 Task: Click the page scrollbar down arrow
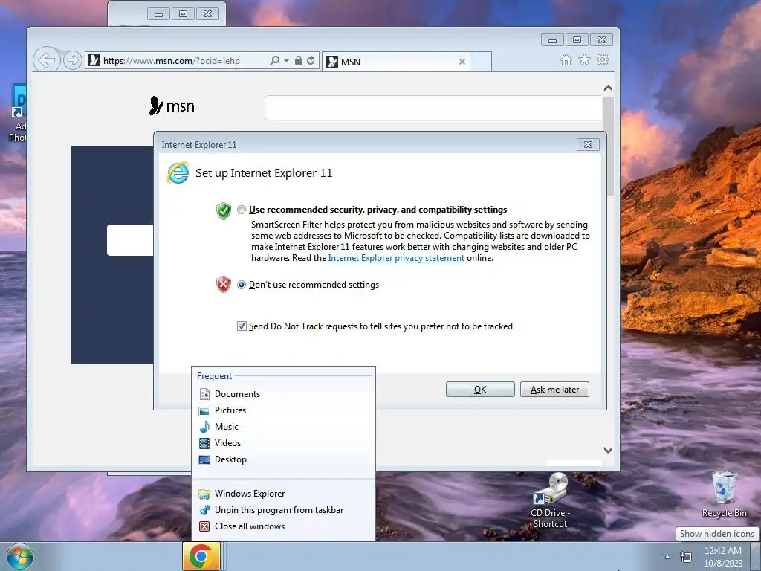tap(608, 450)
